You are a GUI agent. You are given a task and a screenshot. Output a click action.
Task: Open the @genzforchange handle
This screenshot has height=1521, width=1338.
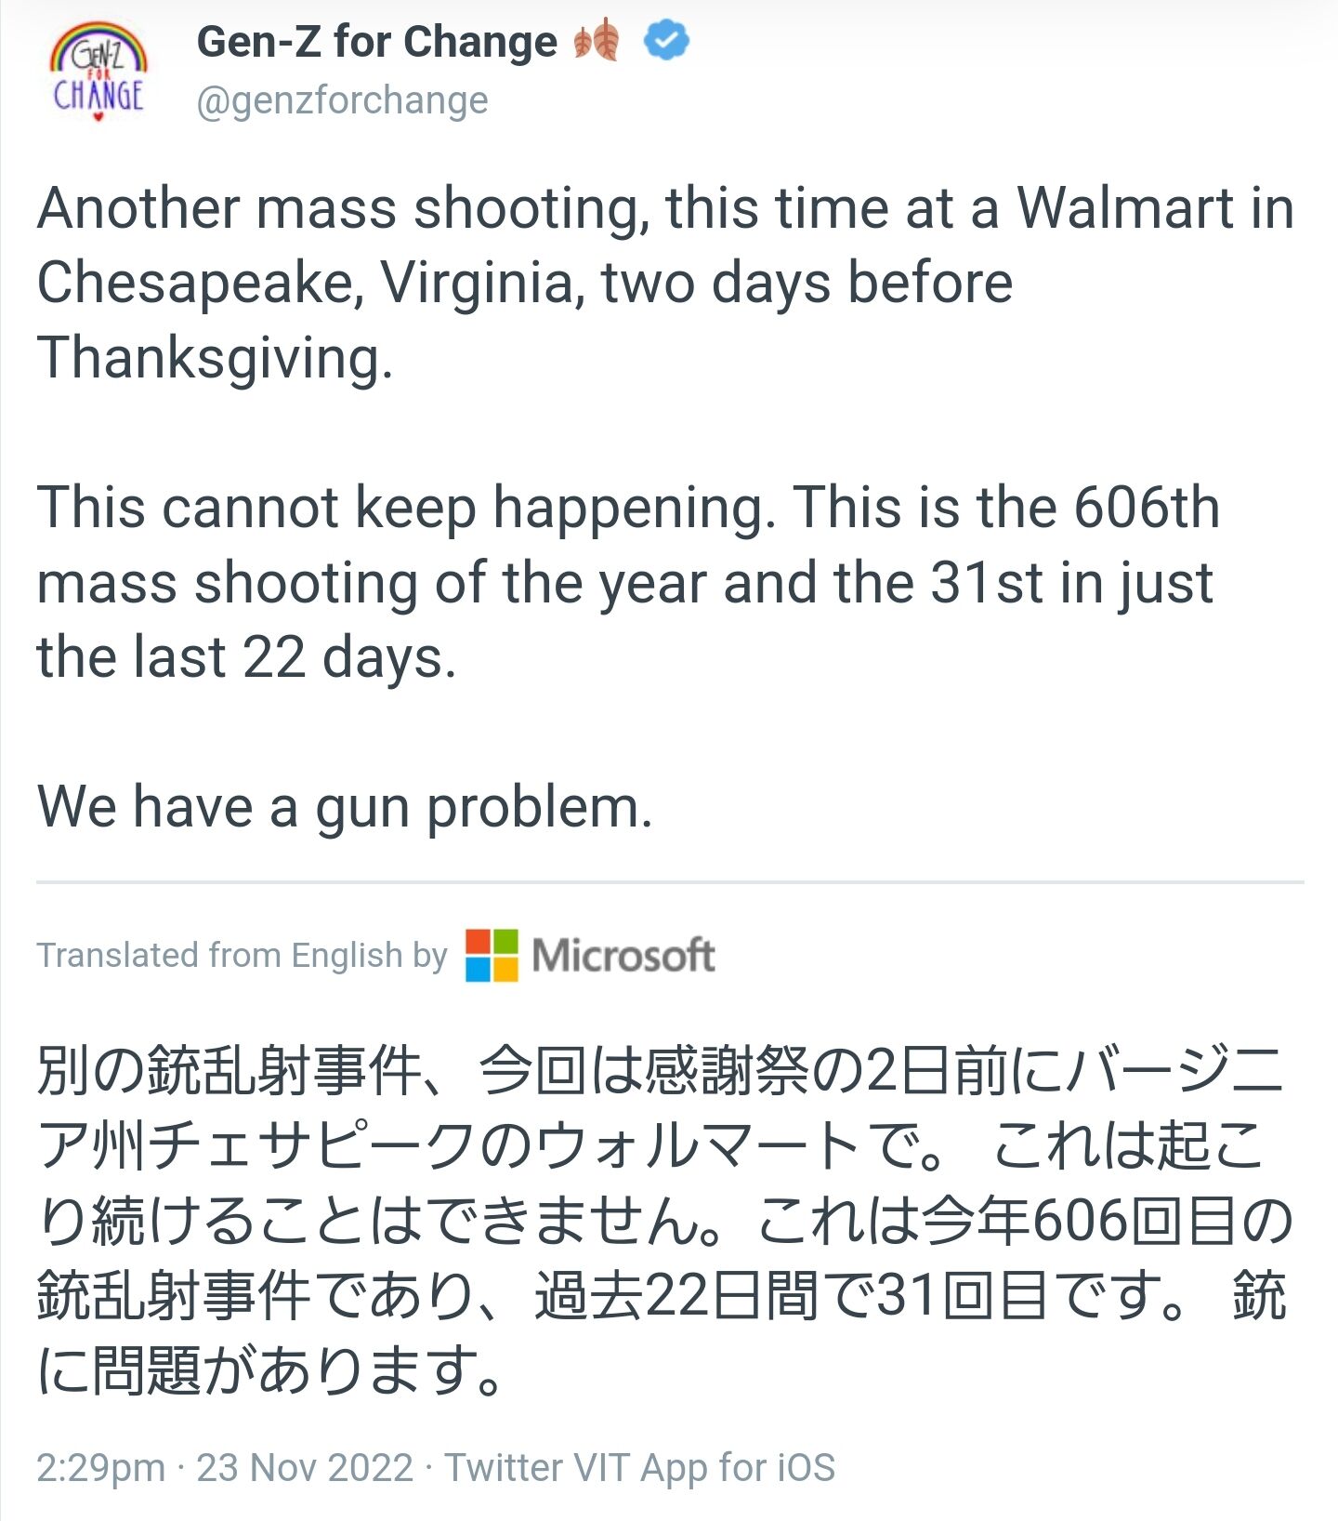click(342, 100)
